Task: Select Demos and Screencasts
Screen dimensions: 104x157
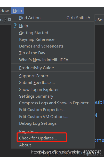Action: pos(53,46)
